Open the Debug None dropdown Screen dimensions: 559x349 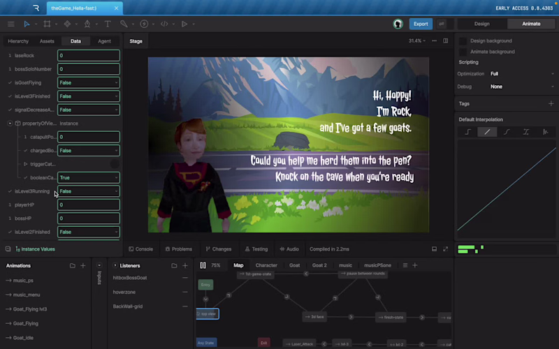522,87
